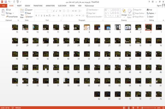Undo the last action
Image resolution: width=165 pixels, height=109 pixels.
pyautogui.click(x=9, y=2)
